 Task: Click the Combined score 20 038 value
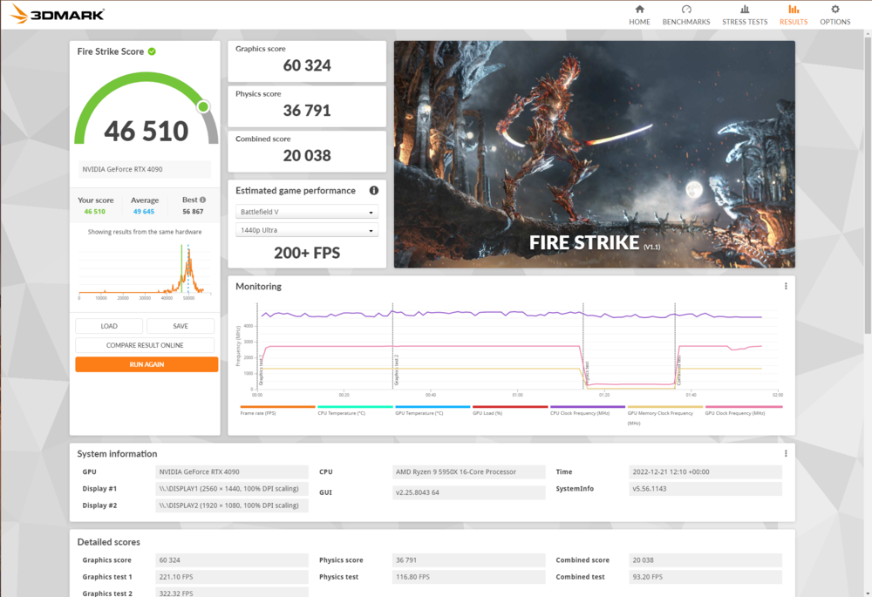tap(307, 156)
